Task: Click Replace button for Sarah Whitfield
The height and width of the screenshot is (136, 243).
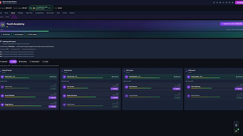Action: coord(52,98)
